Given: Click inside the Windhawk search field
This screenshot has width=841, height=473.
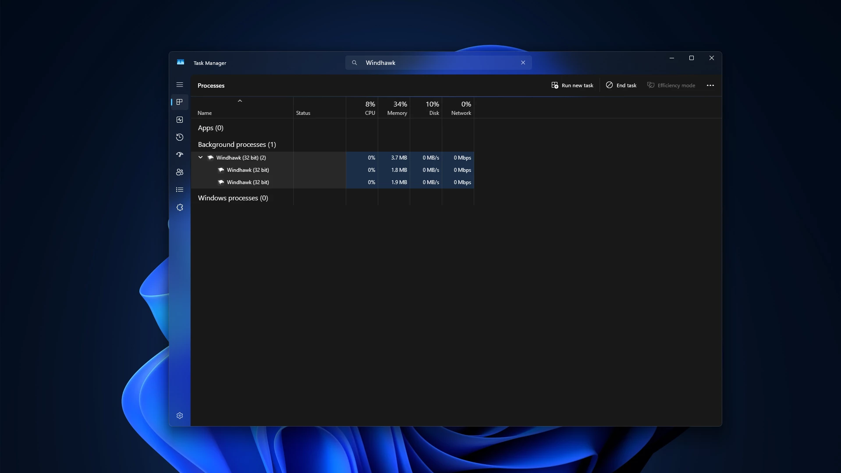Looking at the screenshot, I should pos(439,63).
